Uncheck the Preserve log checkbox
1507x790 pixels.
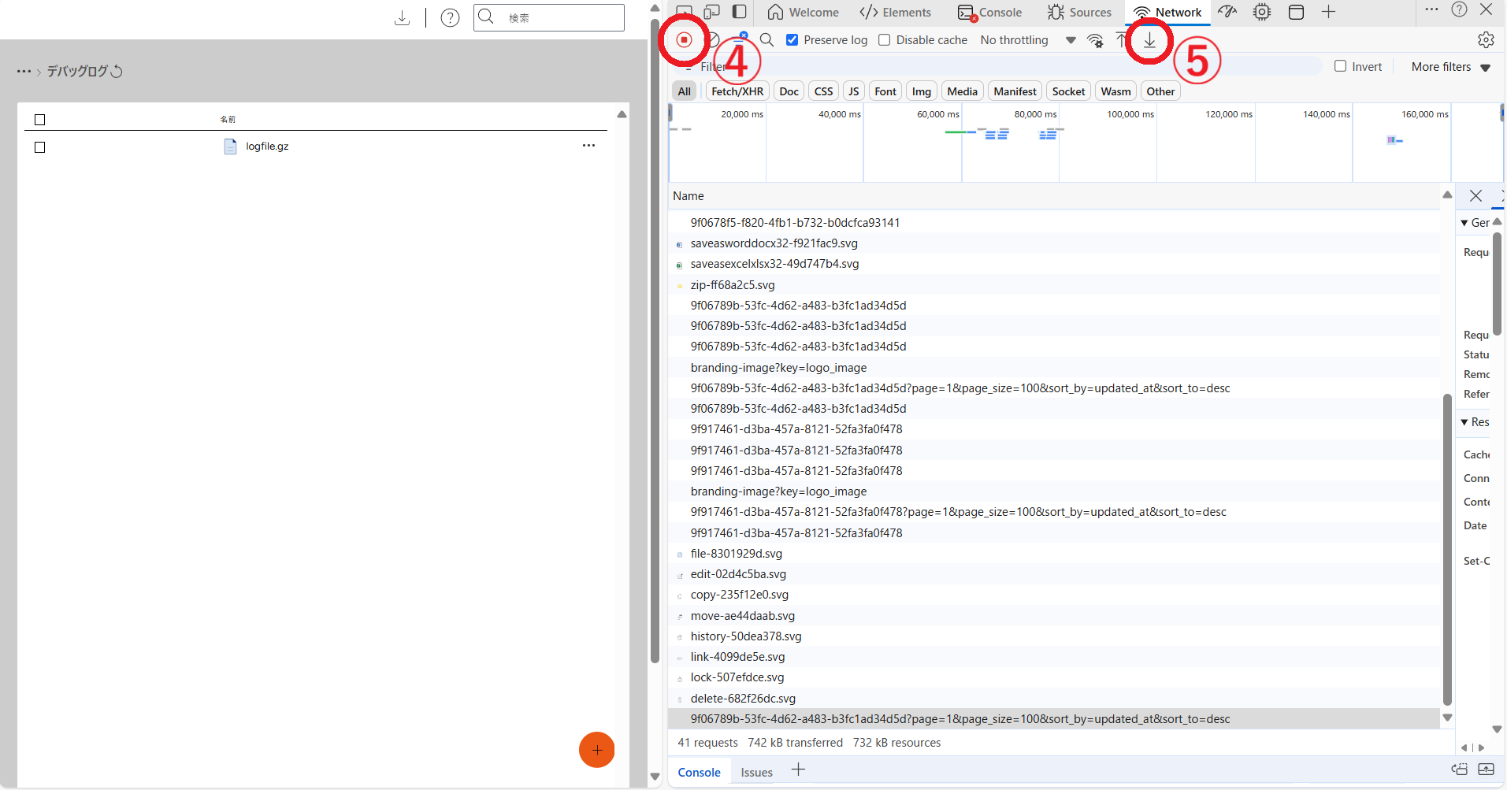click(792, 40)
